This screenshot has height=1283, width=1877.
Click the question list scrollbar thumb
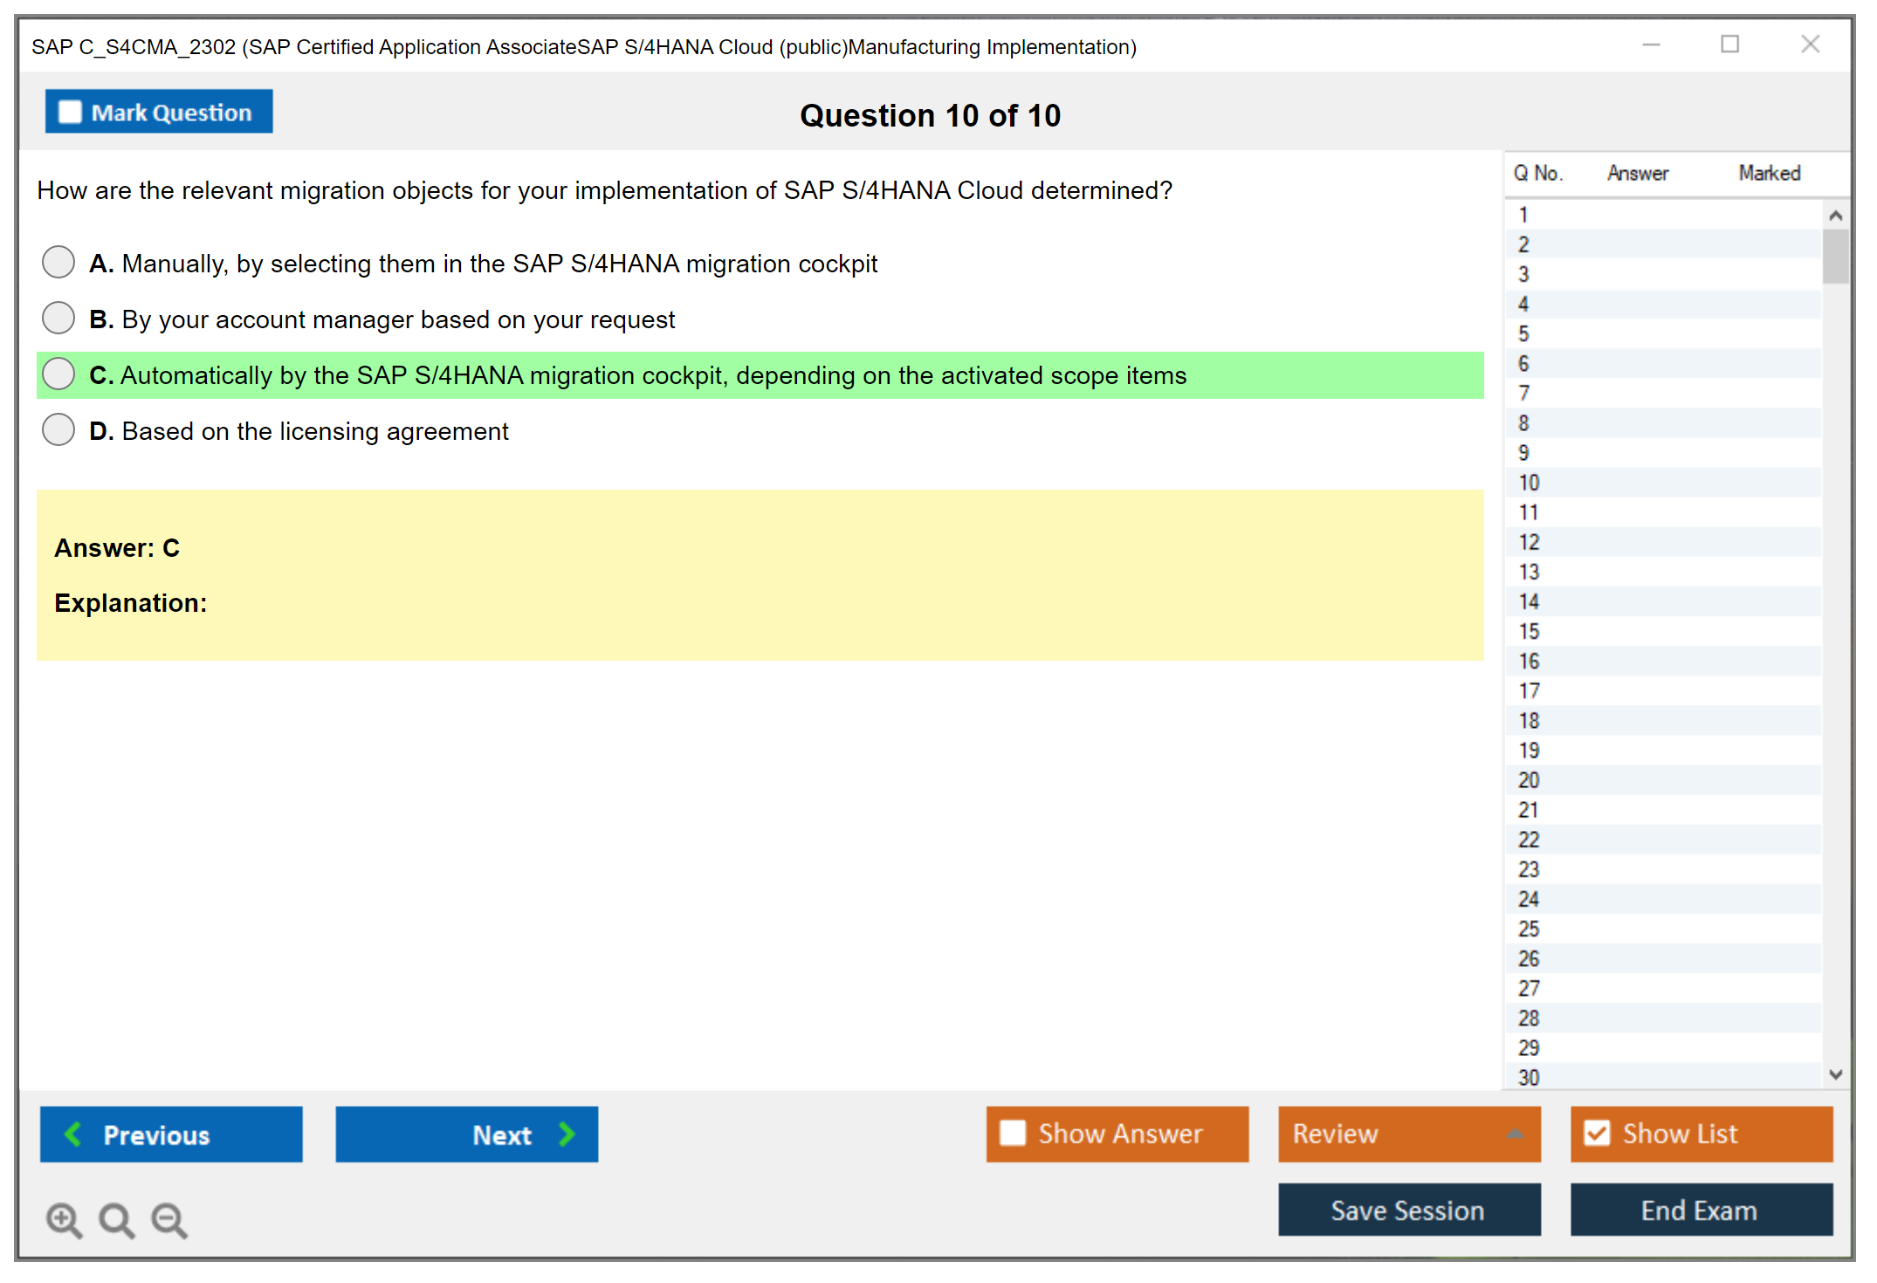click(1835, 256)
